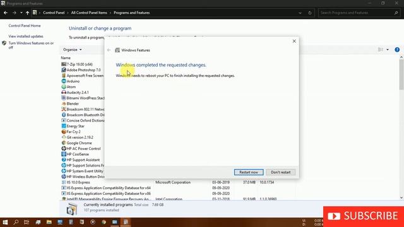
Task: Open File Explorer from the taskbar
Action: click(49, 222)
